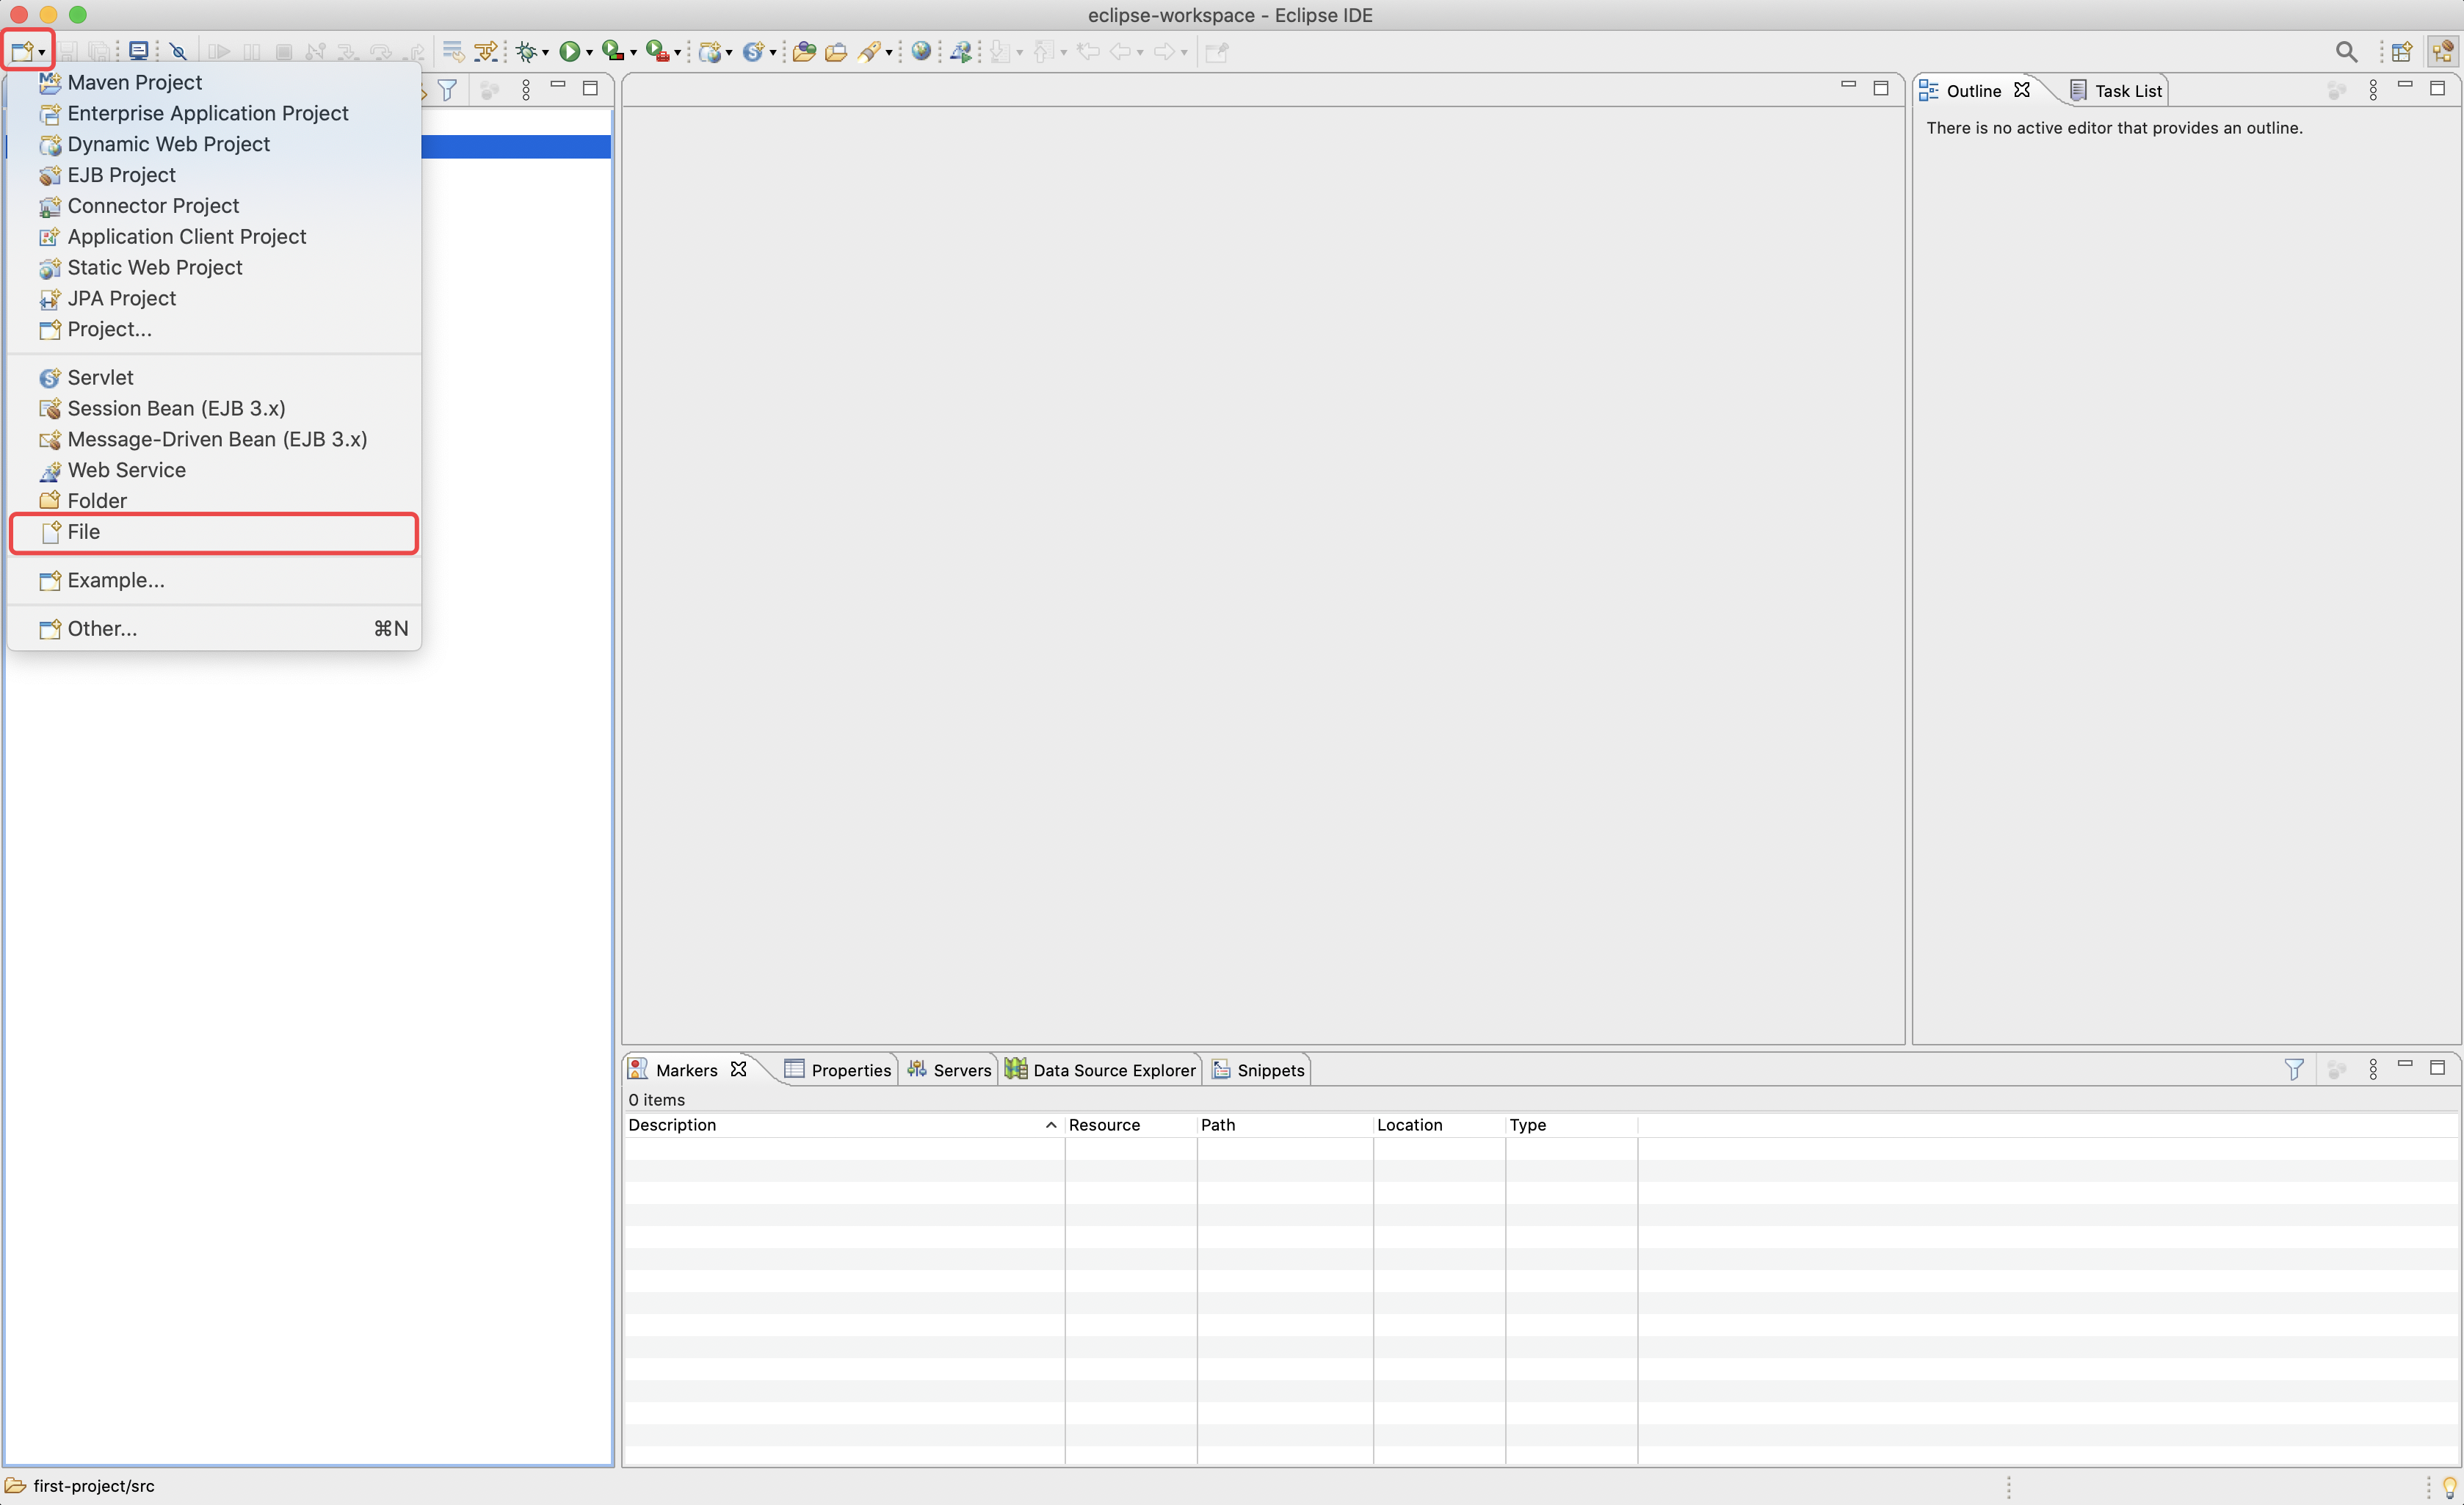Screen dimensions: 2464x1505
Task: Select Maven Project from the New menu
Action: coord(214,82)
